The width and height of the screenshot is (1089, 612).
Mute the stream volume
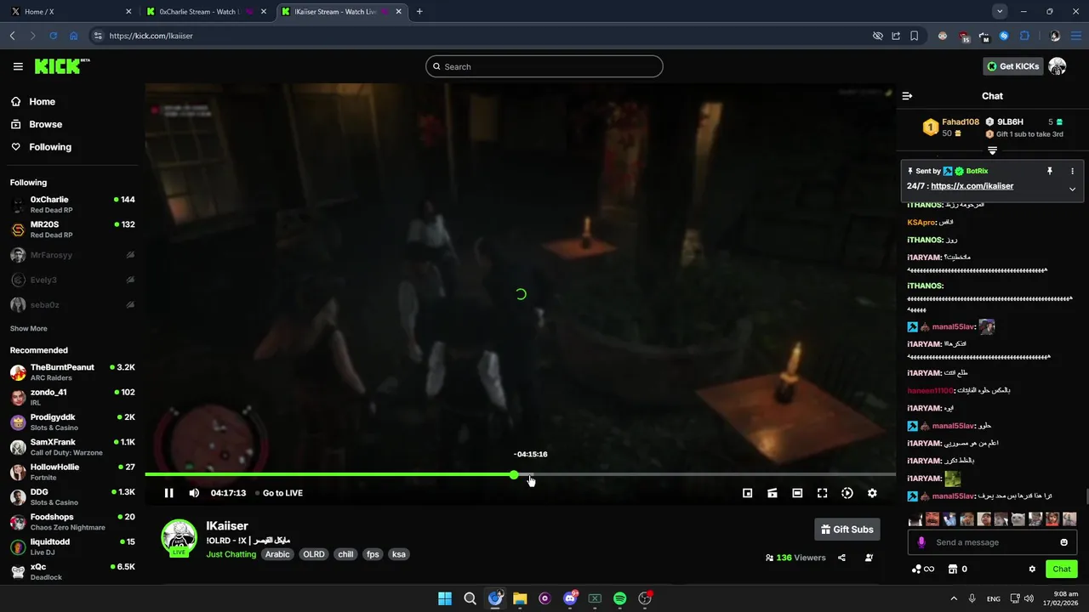(194, 493)
